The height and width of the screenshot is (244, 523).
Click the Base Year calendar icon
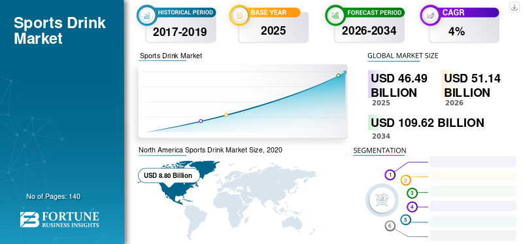pos(239,15)
